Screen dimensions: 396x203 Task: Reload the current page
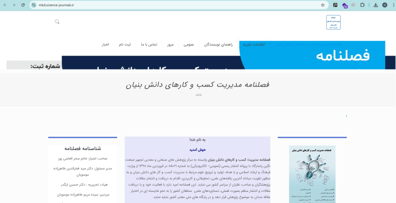point(23,5)
